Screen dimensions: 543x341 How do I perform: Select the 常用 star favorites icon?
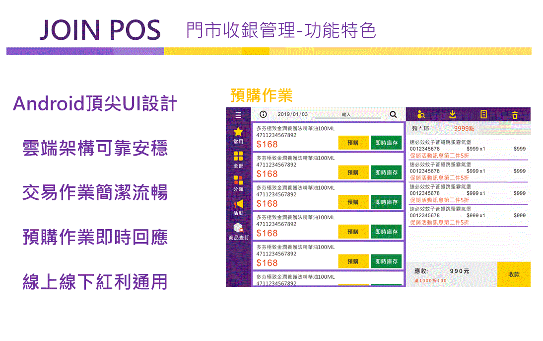tap(238, 132)
